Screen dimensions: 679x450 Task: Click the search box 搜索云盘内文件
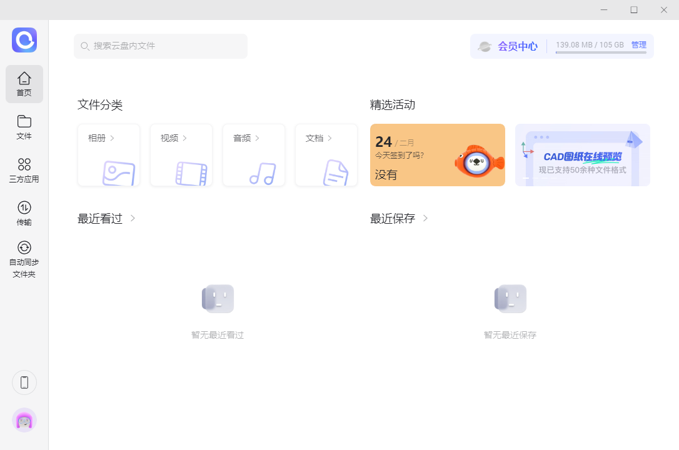161,46
